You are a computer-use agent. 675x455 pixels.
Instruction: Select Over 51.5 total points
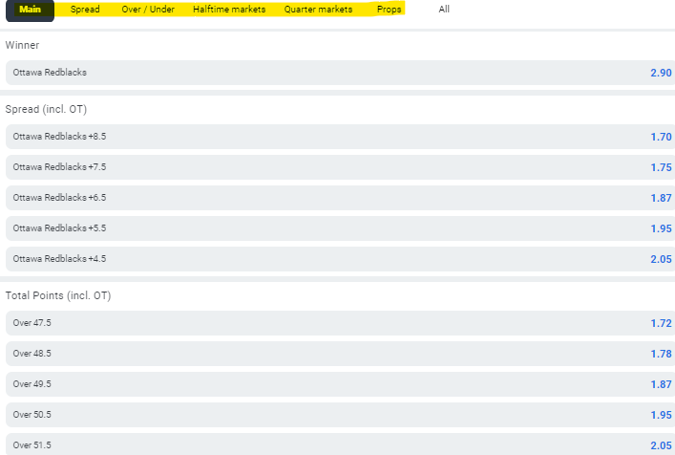click(340, 444)
